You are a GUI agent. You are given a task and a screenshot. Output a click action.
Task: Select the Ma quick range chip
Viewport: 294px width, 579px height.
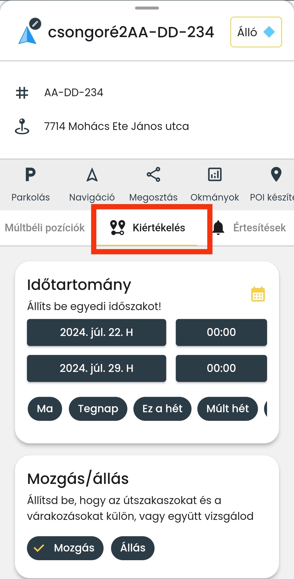pyautogui.click(x=45, y=409)
